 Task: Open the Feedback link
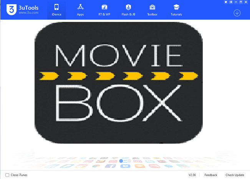click(211, 175)
